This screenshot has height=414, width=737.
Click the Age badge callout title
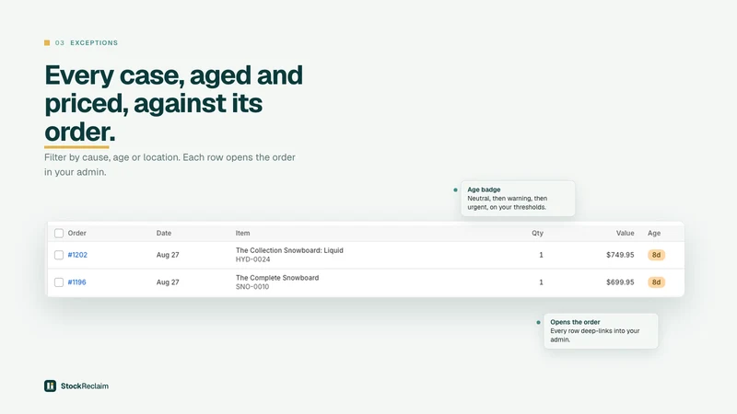484,190
